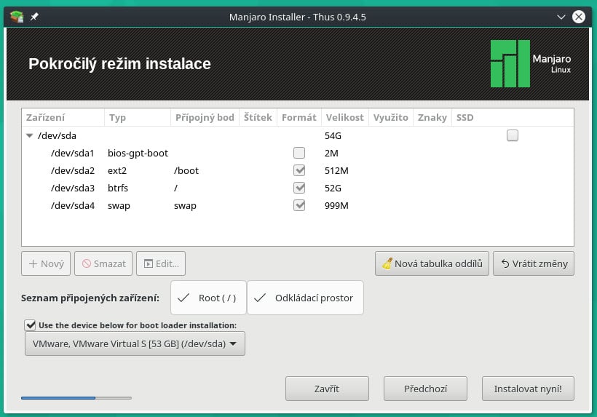Click the Využito column header
Viewport: 597px width, 417px height.
click(x=391, y=118)
